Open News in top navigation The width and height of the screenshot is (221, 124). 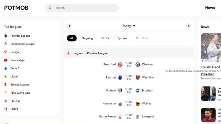pos(210,8)
